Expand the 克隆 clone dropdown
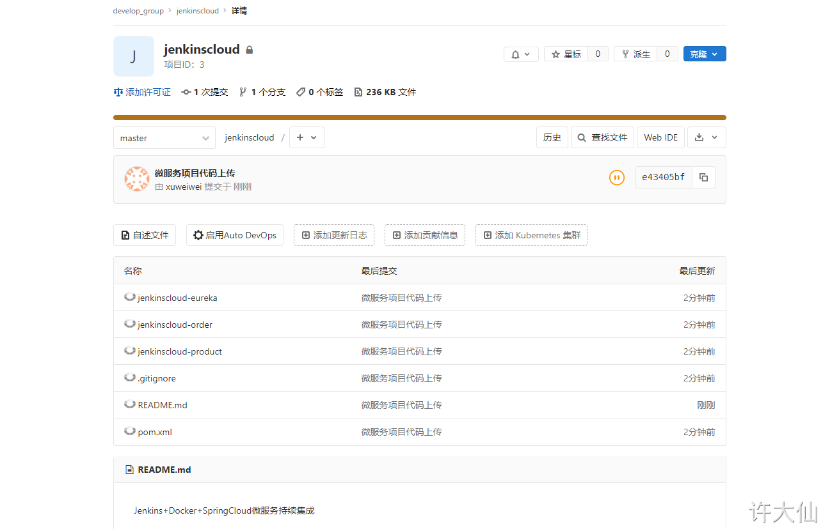The image size is (823, 529). pyautogui.click(x=705, y=54)
